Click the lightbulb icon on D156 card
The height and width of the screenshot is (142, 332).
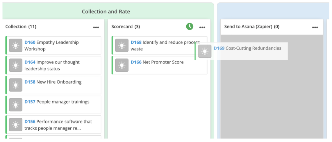16,125
